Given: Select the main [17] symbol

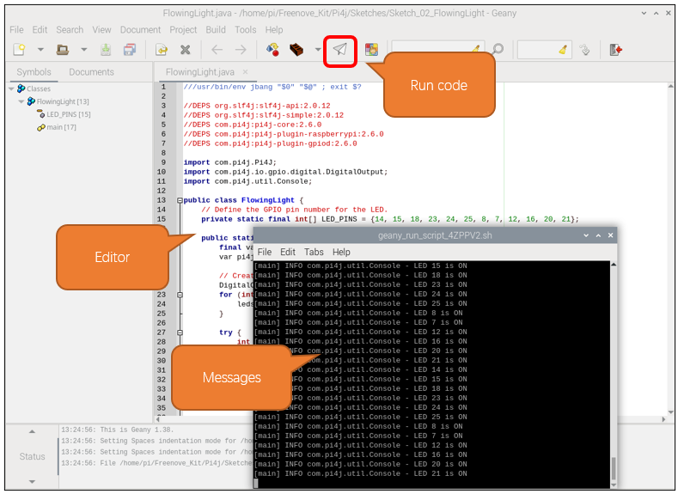Looking at the screenshot, I should 57,127.
